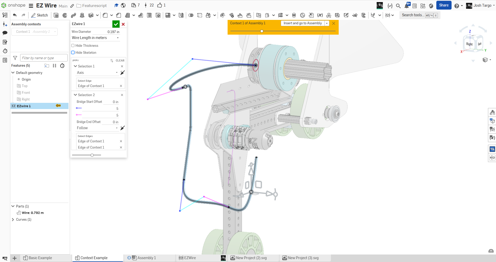Flip direction arrow beside Follow dropdown

(x=122, y=128)
